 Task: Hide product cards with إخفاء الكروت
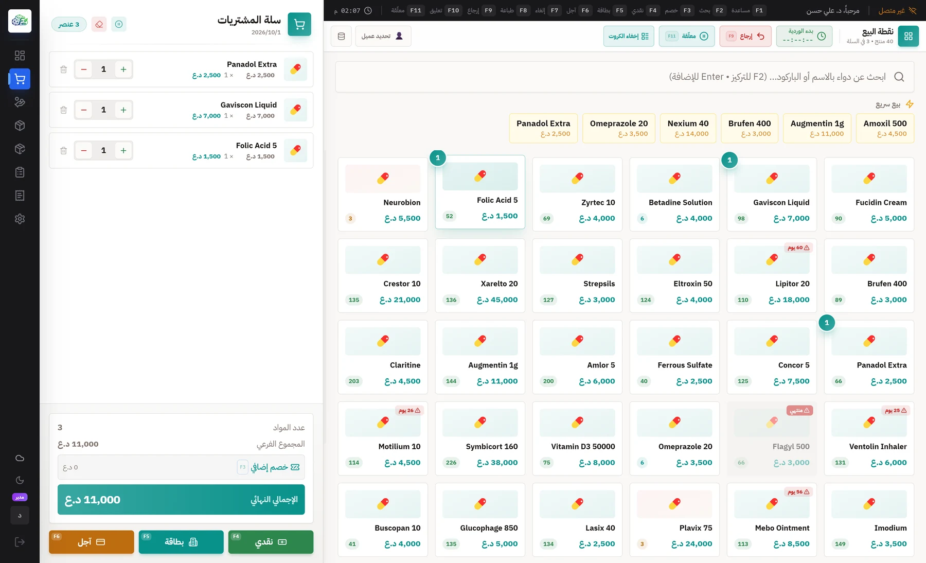pyautogui.click(x=629, y=36)
